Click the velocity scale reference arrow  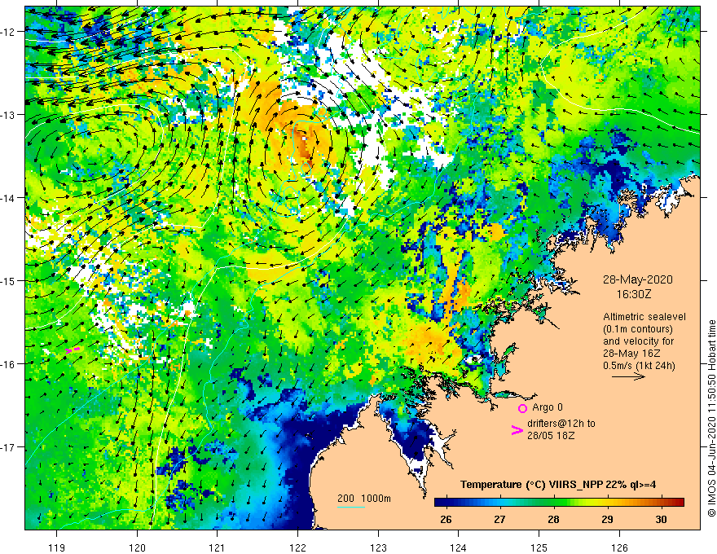pos(628,376)
